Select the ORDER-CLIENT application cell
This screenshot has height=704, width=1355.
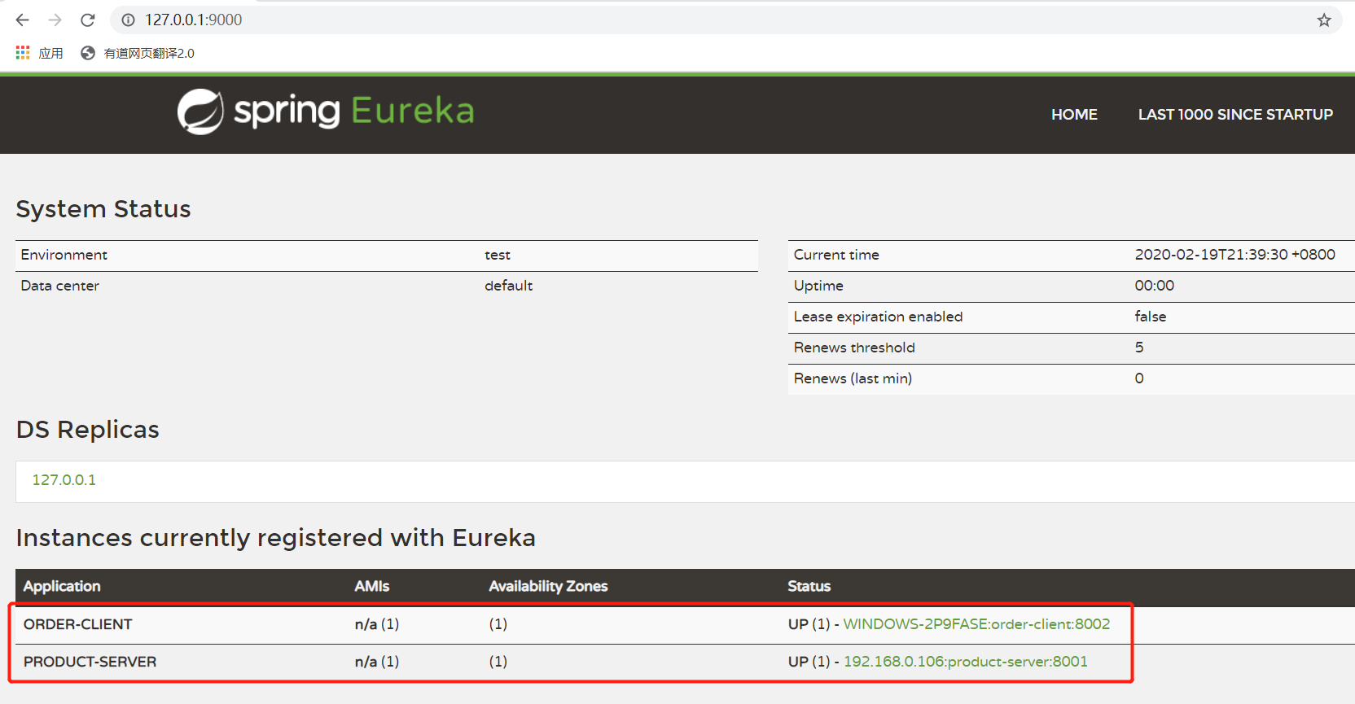coord(78,624)
